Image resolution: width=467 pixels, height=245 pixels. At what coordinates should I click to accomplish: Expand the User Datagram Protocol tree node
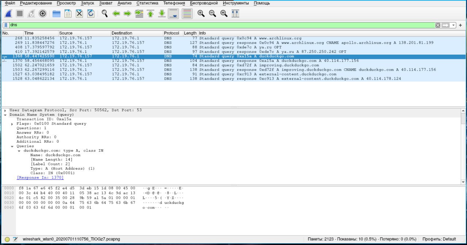click(5, 110)
